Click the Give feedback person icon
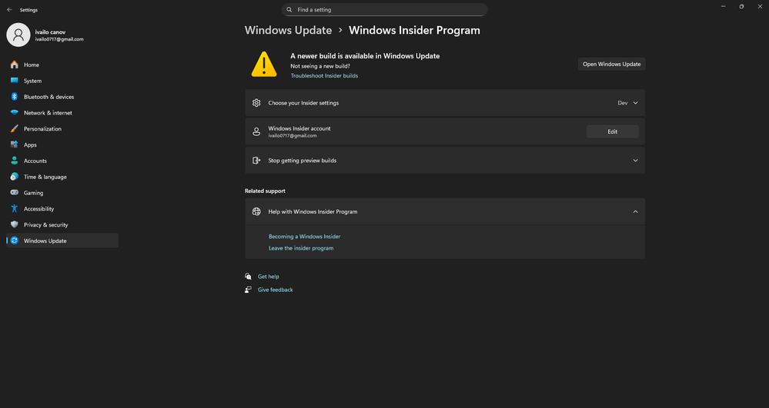 248,290
